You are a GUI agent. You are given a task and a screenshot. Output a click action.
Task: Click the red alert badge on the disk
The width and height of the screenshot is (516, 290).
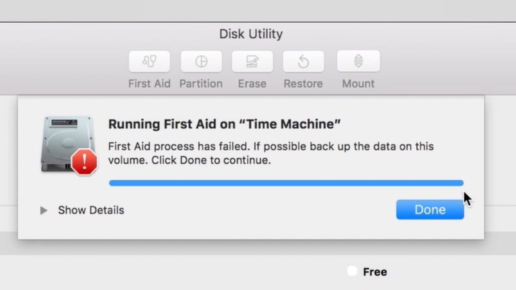84,161
